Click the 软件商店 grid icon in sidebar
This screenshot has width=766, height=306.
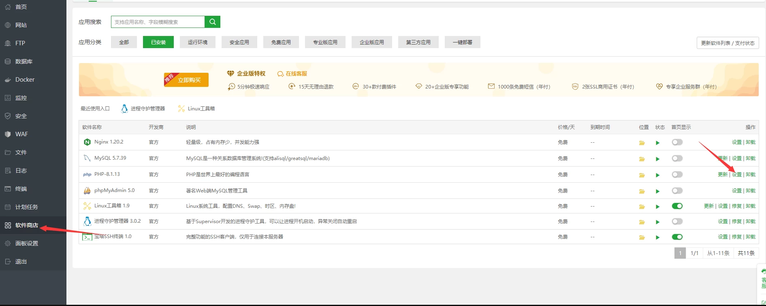click(x=8, y=225)
